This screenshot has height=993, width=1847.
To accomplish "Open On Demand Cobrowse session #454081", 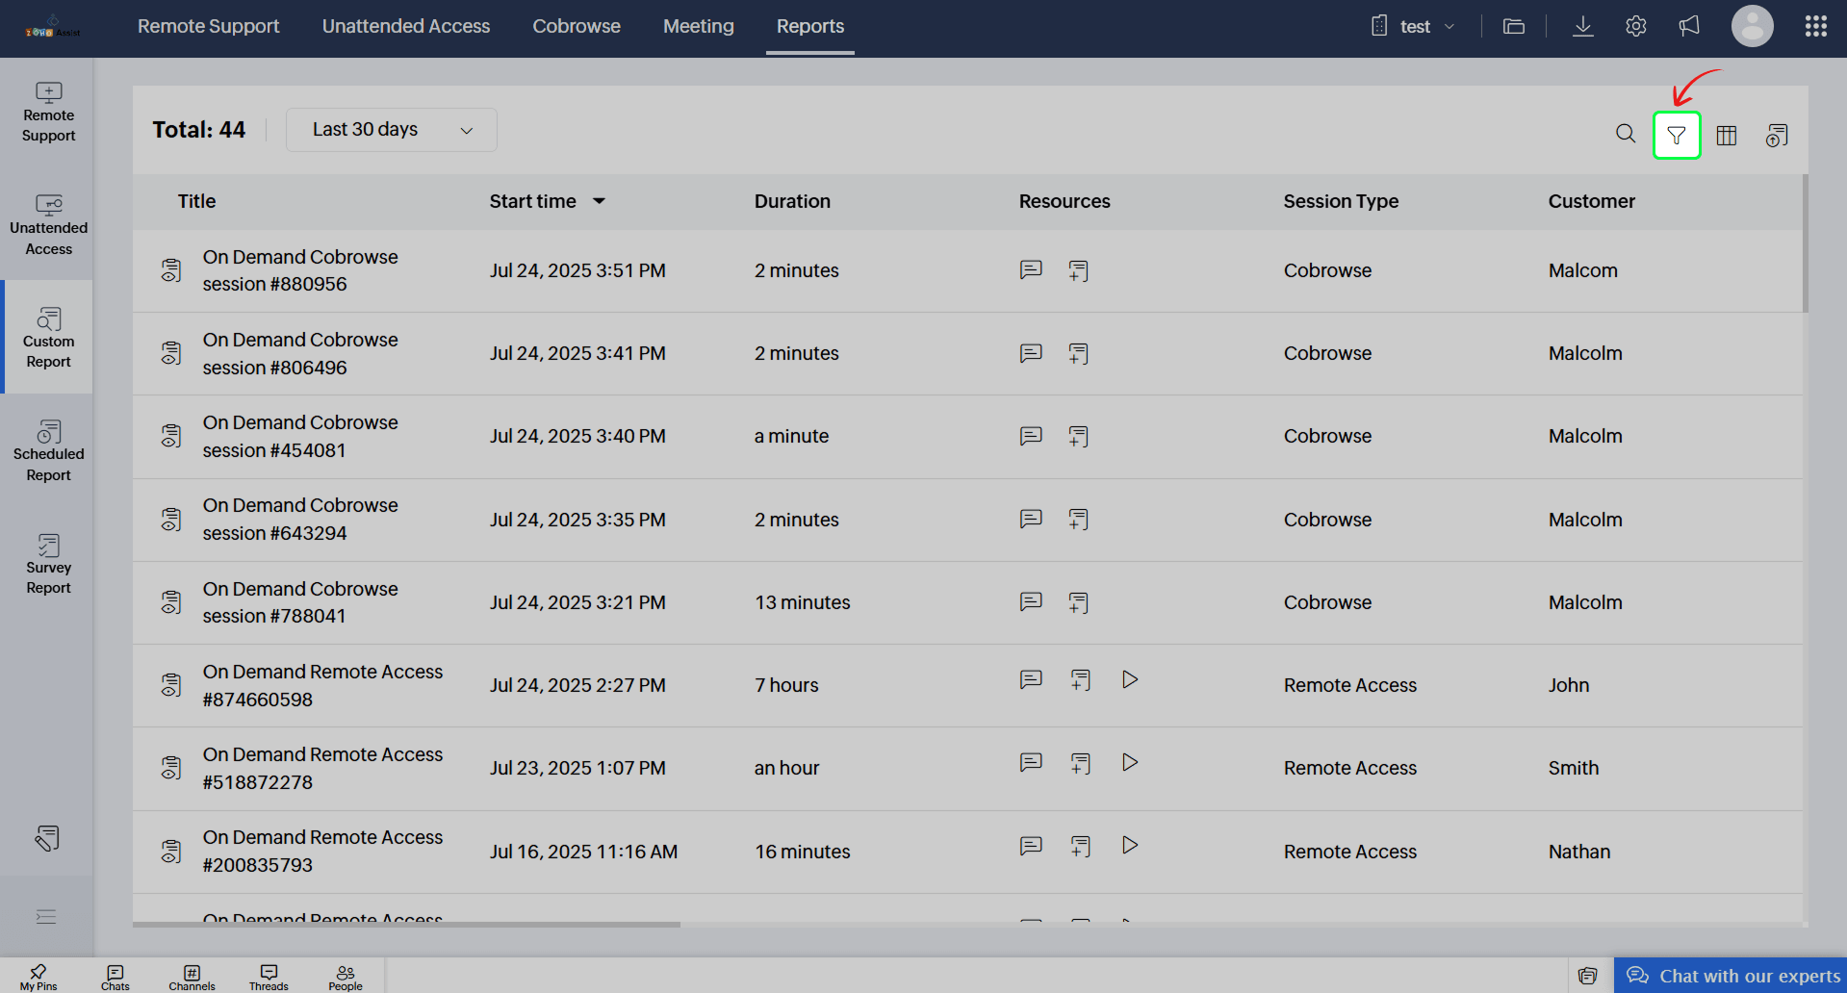I will (299, 437).
